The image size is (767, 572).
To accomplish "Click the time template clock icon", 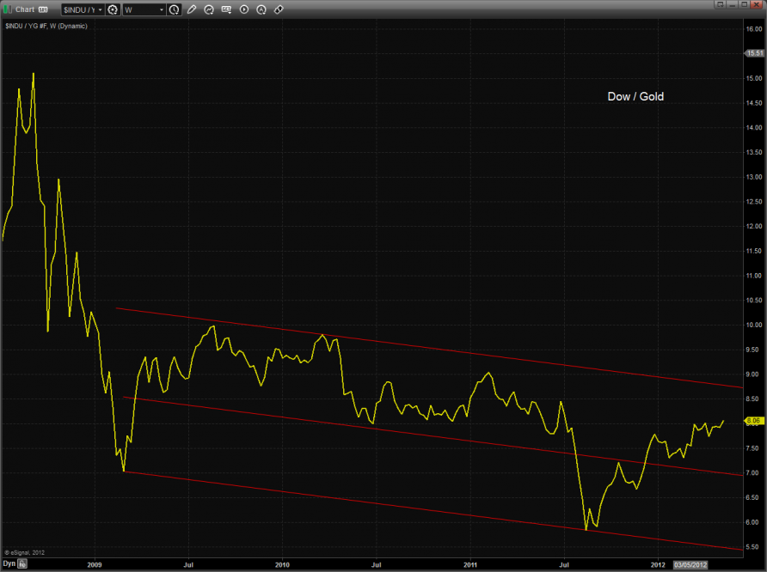I will click(175, 9).
